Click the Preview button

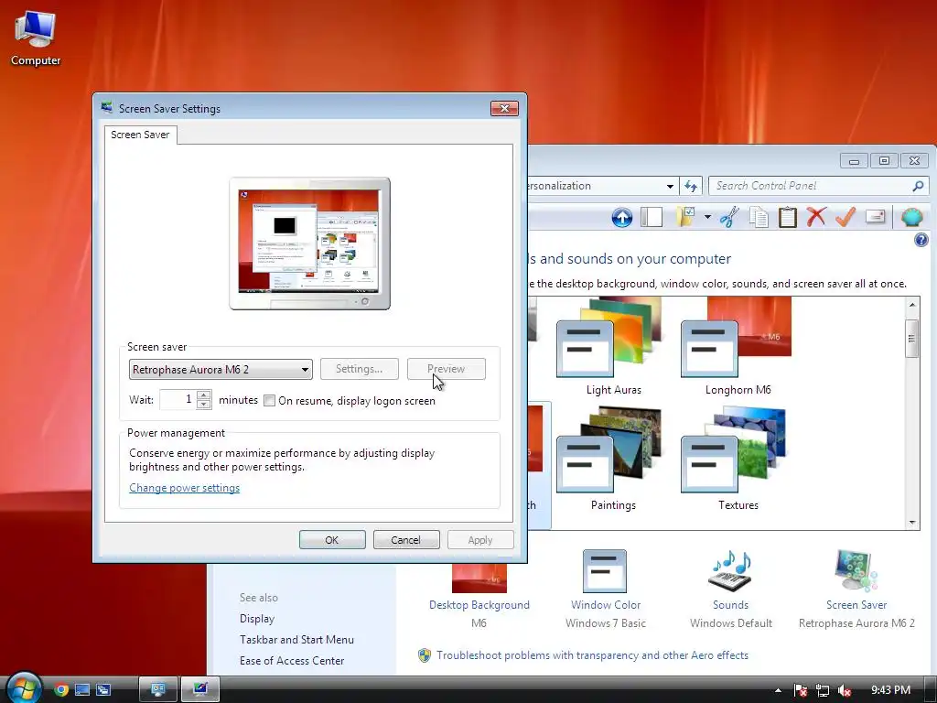pos(447,369)
